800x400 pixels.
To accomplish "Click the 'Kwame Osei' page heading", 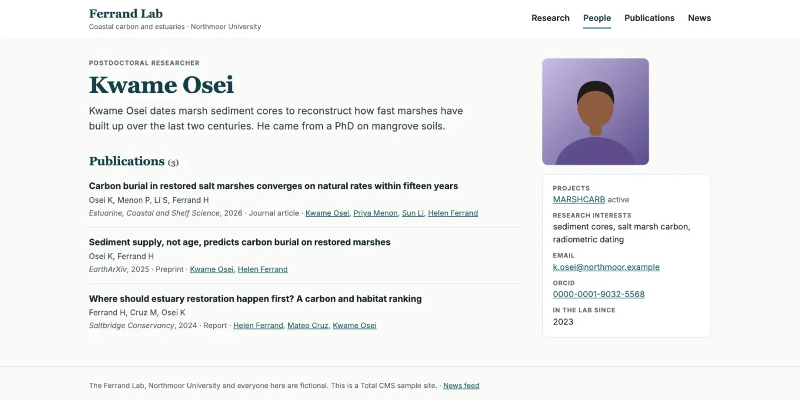I will (x=161, y=85).
